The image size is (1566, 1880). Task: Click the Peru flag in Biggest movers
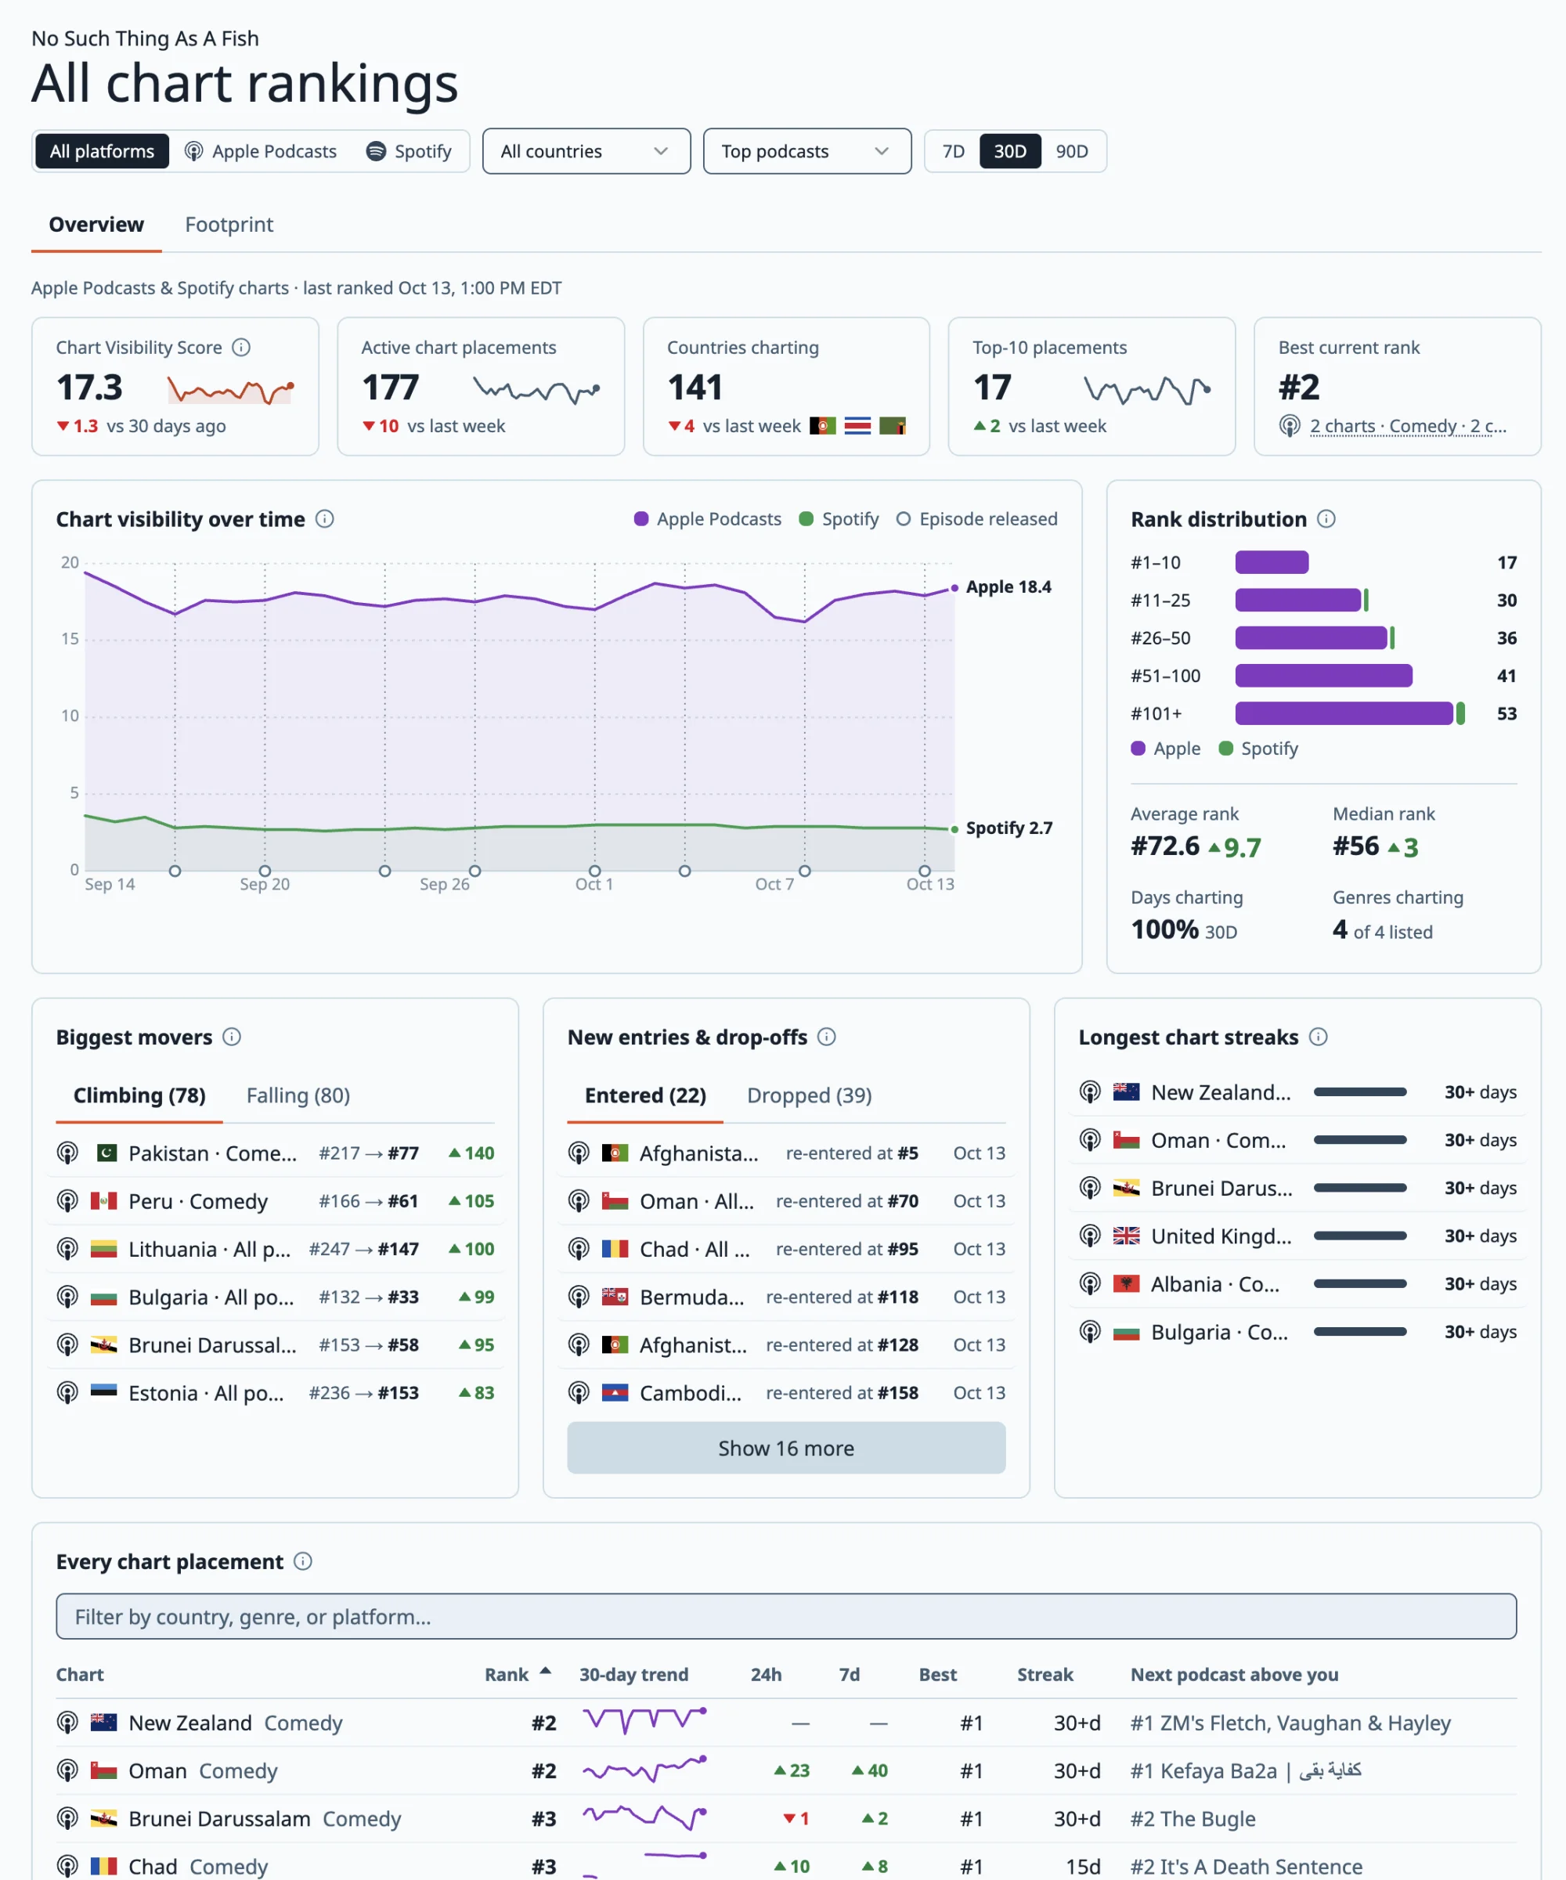(x=104, y=1200)
